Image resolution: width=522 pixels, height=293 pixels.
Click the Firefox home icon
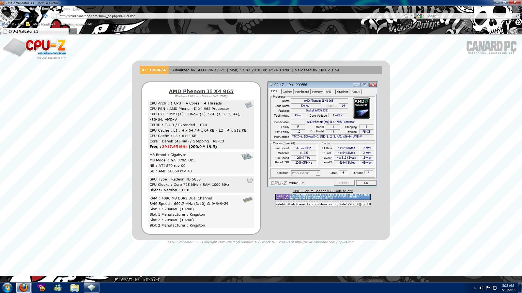[45, 16]
